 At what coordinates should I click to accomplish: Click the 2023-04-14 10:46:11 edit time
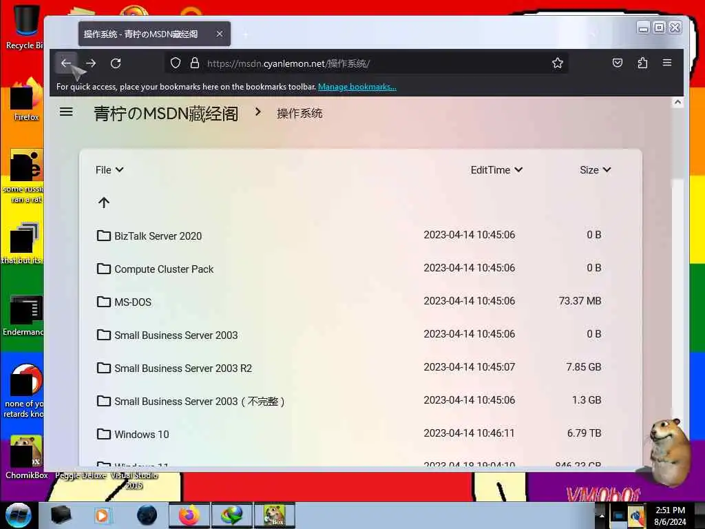[x=469, y=433]
